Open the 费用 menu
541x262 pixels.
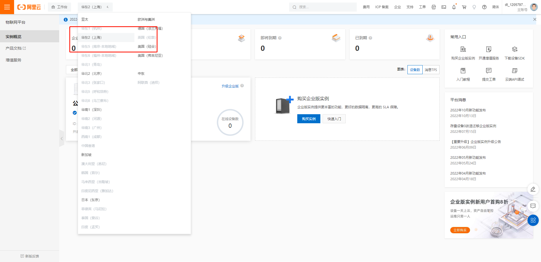click(x=366, y=7)
